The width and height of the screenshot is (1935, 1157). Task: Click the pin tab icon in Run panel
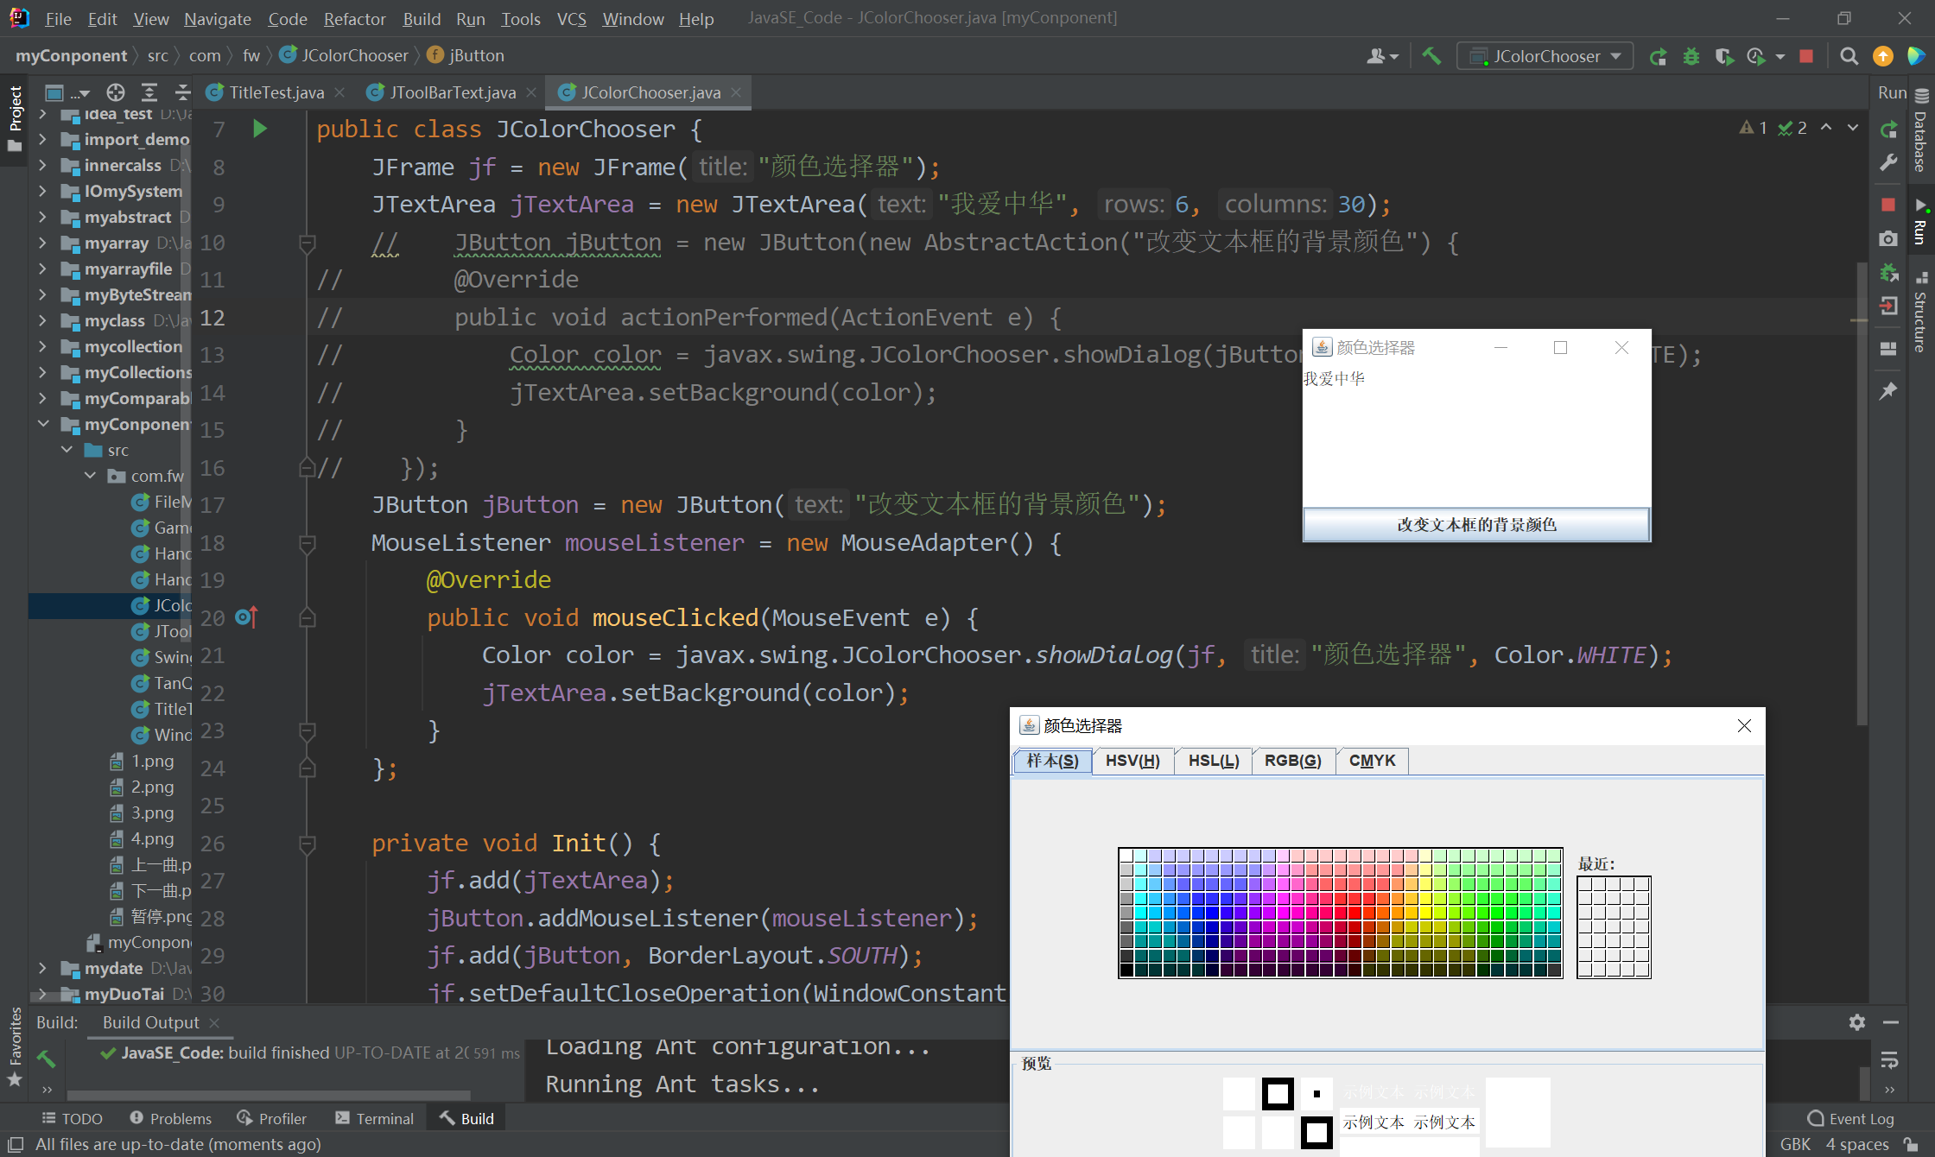[x=1888, y=391]
